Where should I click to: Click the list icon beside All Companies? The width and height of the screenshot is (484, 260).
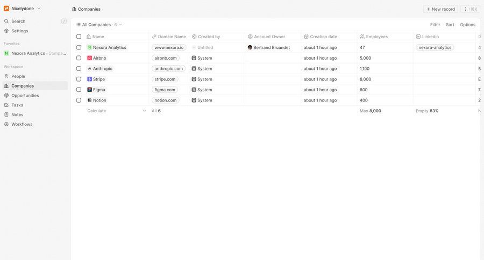coord(79,25)
